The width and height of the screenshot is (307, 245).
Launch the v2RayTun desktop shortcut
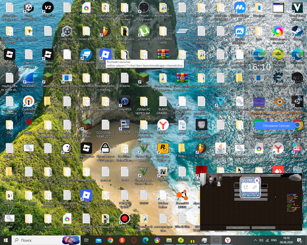(48, 8)
